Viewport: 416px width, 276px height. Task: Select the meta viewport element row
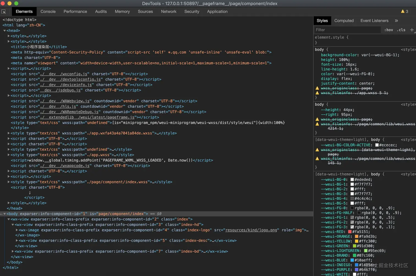point(141,63)
